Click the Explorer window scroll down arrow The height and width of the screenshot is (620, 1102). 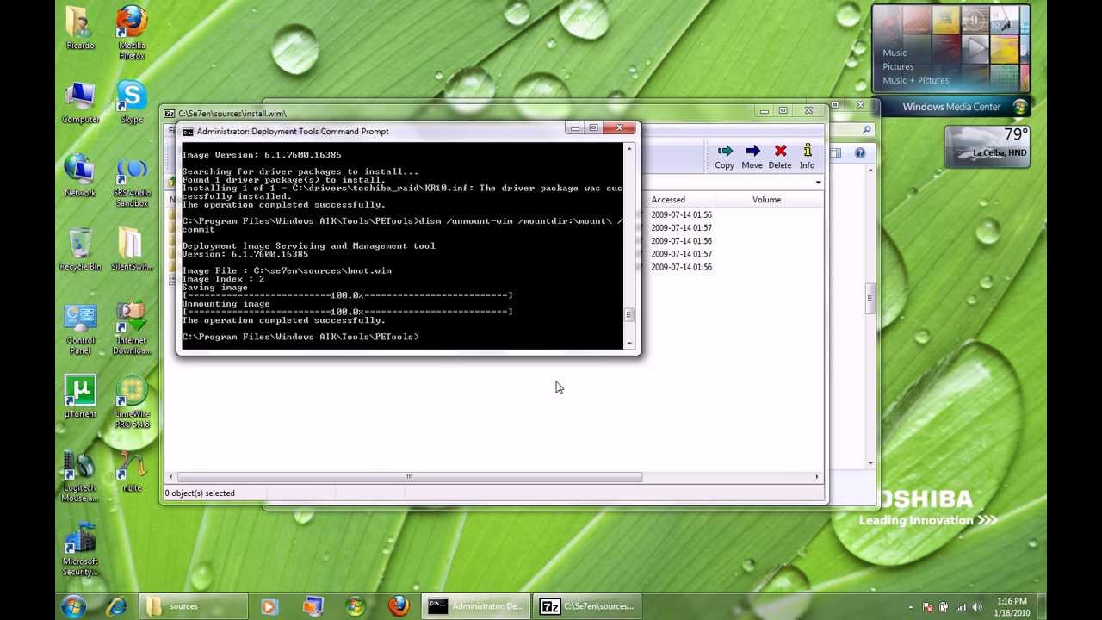[x=870, y=463]
